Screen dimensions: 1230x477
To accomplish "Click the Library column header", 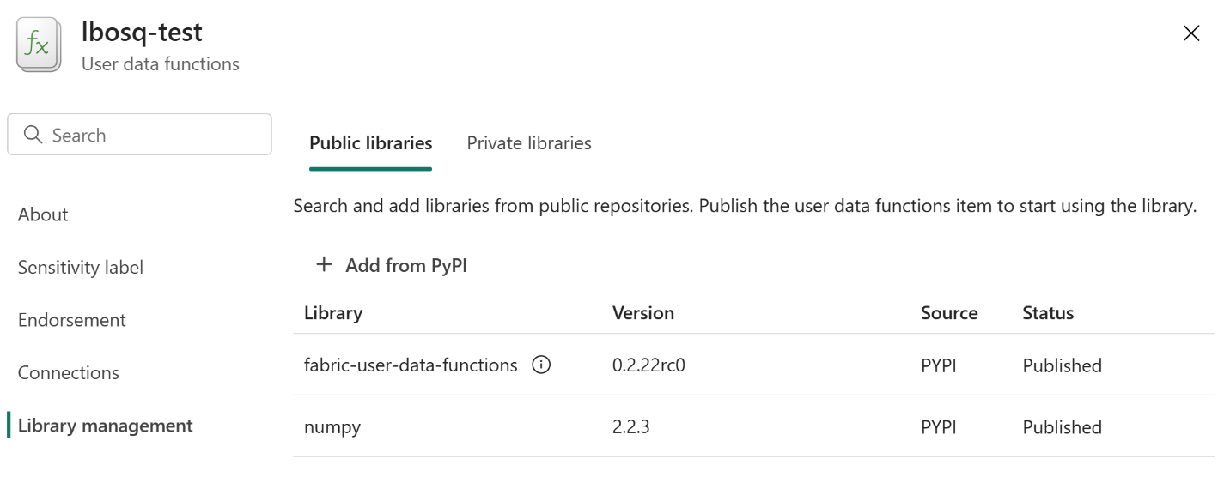I will [333, 313].
